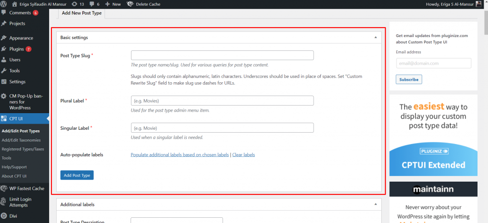Click the Clear labels link
Viewport: 488px width, 223px height.
point(244,155)
